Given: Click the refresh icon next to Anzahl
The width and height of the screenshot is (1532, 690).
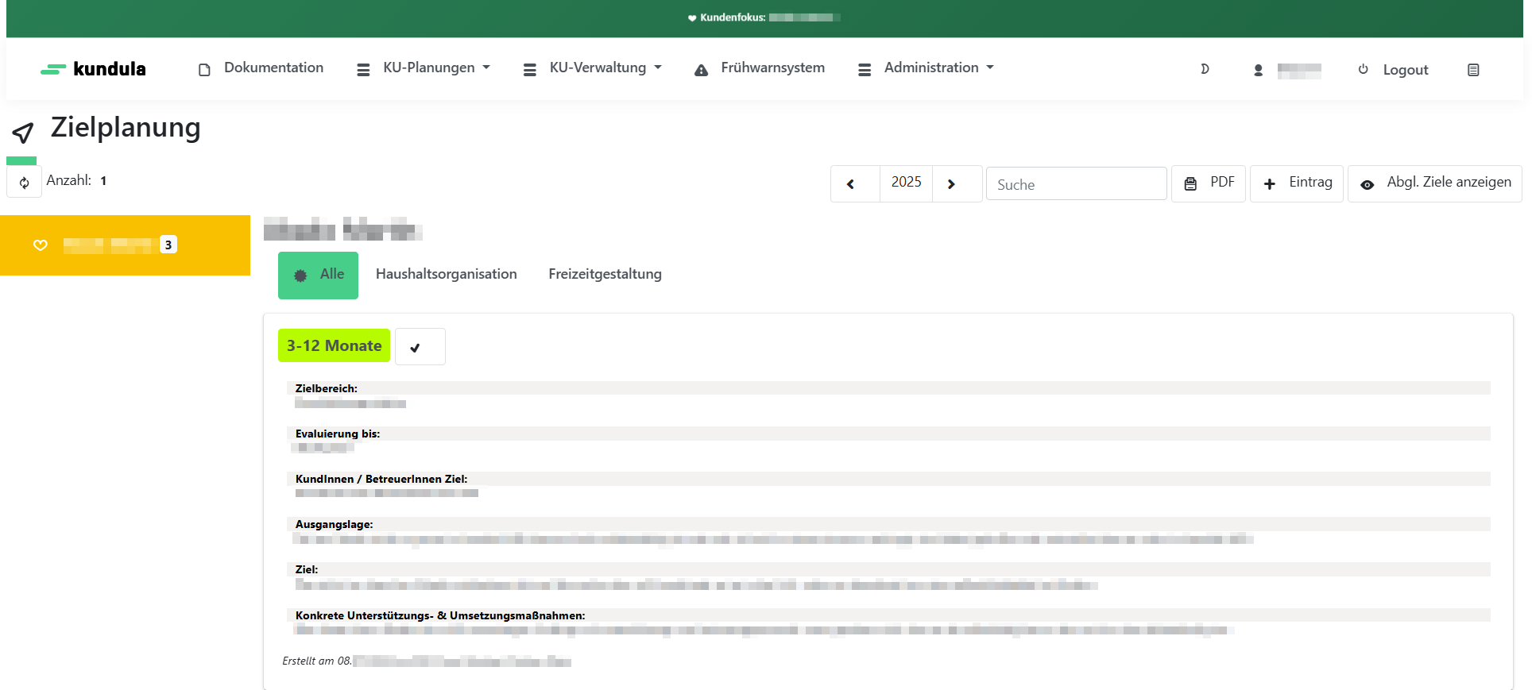Looking at the screenshot, I should pos(25,183).
